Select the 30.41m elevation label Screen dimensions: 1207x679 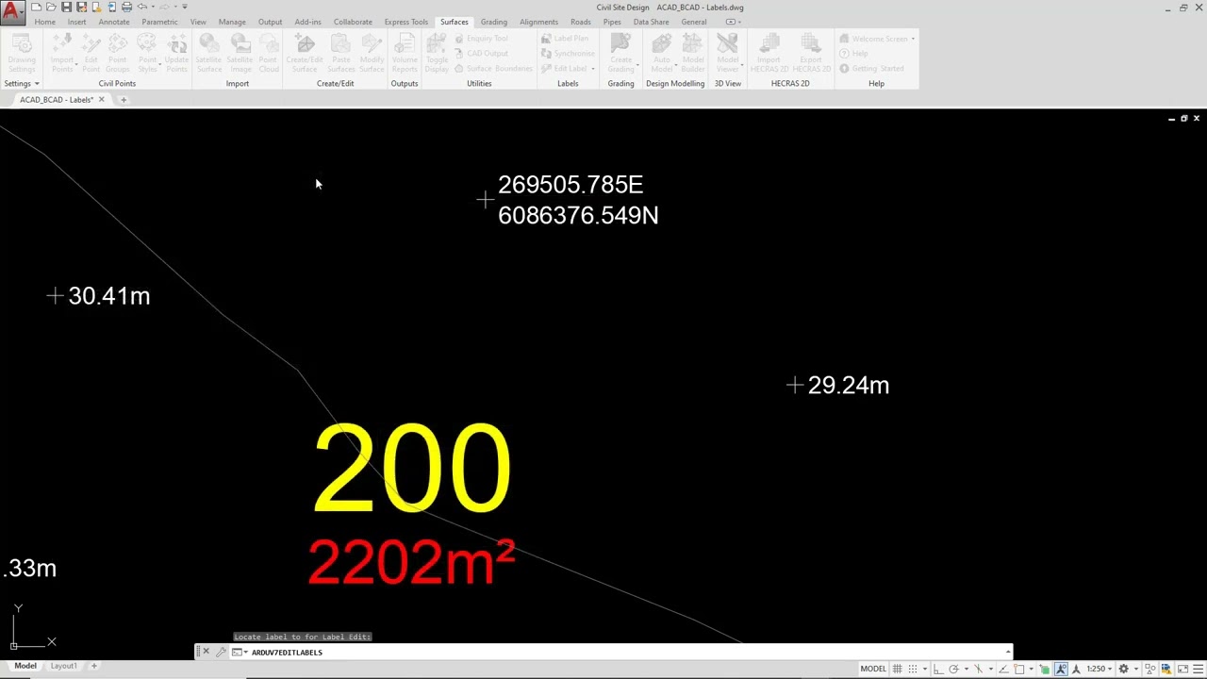coord(109,296)
